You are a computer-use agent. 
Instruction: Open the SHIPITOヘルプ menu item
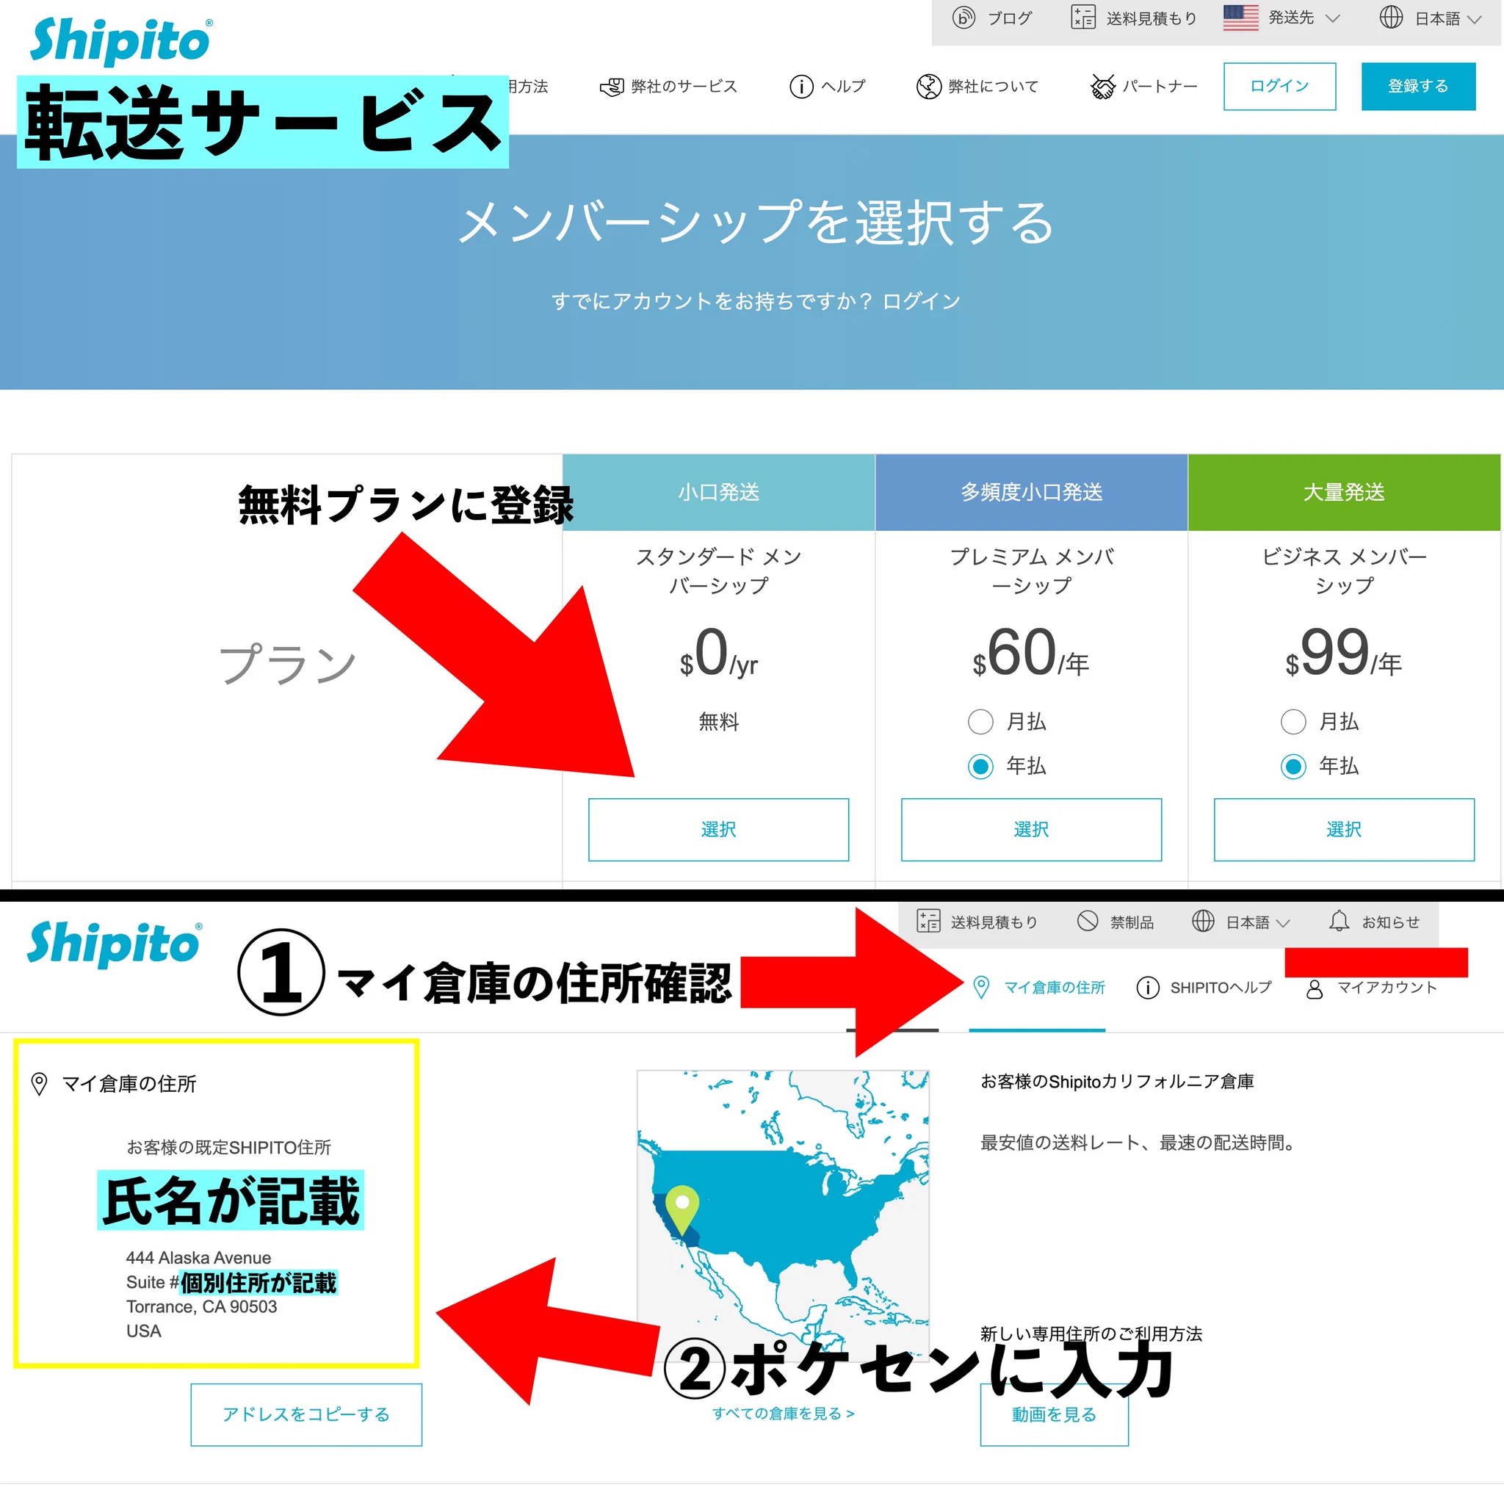click(x=1220, y=988)
